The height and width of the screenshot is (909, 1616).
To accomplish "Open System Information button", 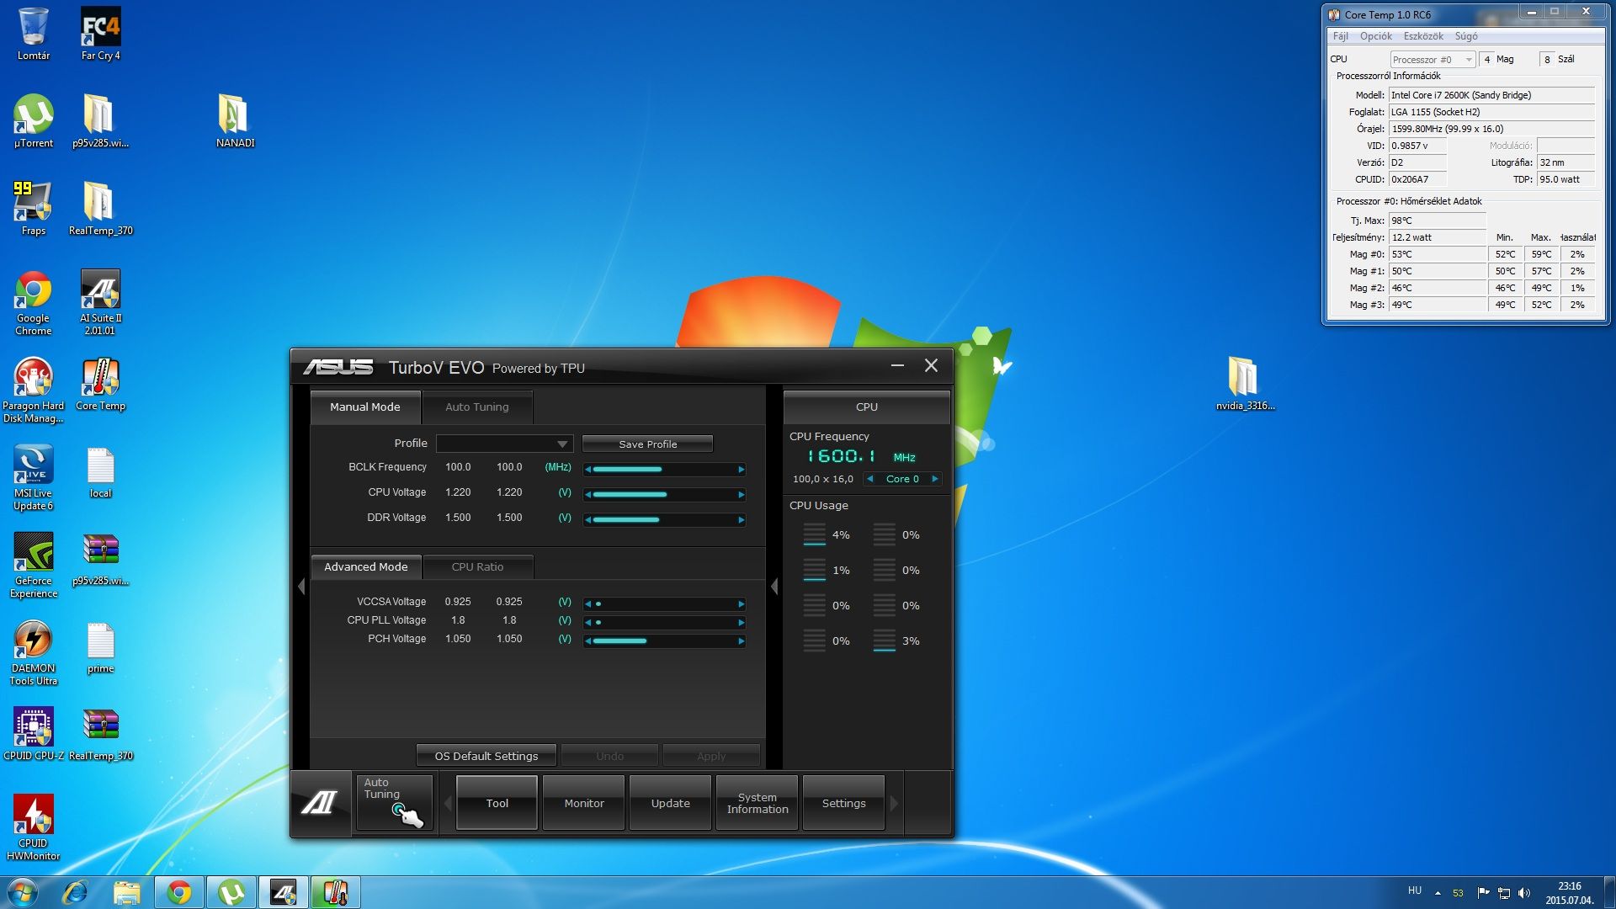I will pyautogui.click(x=757, y=804).
